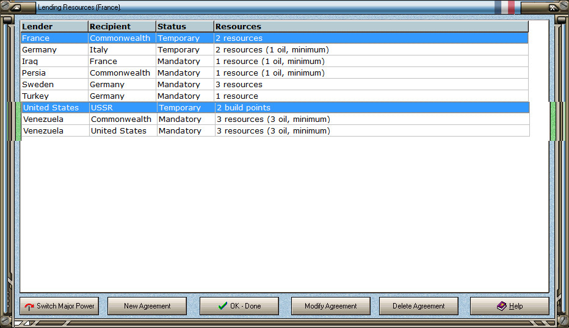
Task: Click the Resources column header
Action: click(x=371, y=26)
